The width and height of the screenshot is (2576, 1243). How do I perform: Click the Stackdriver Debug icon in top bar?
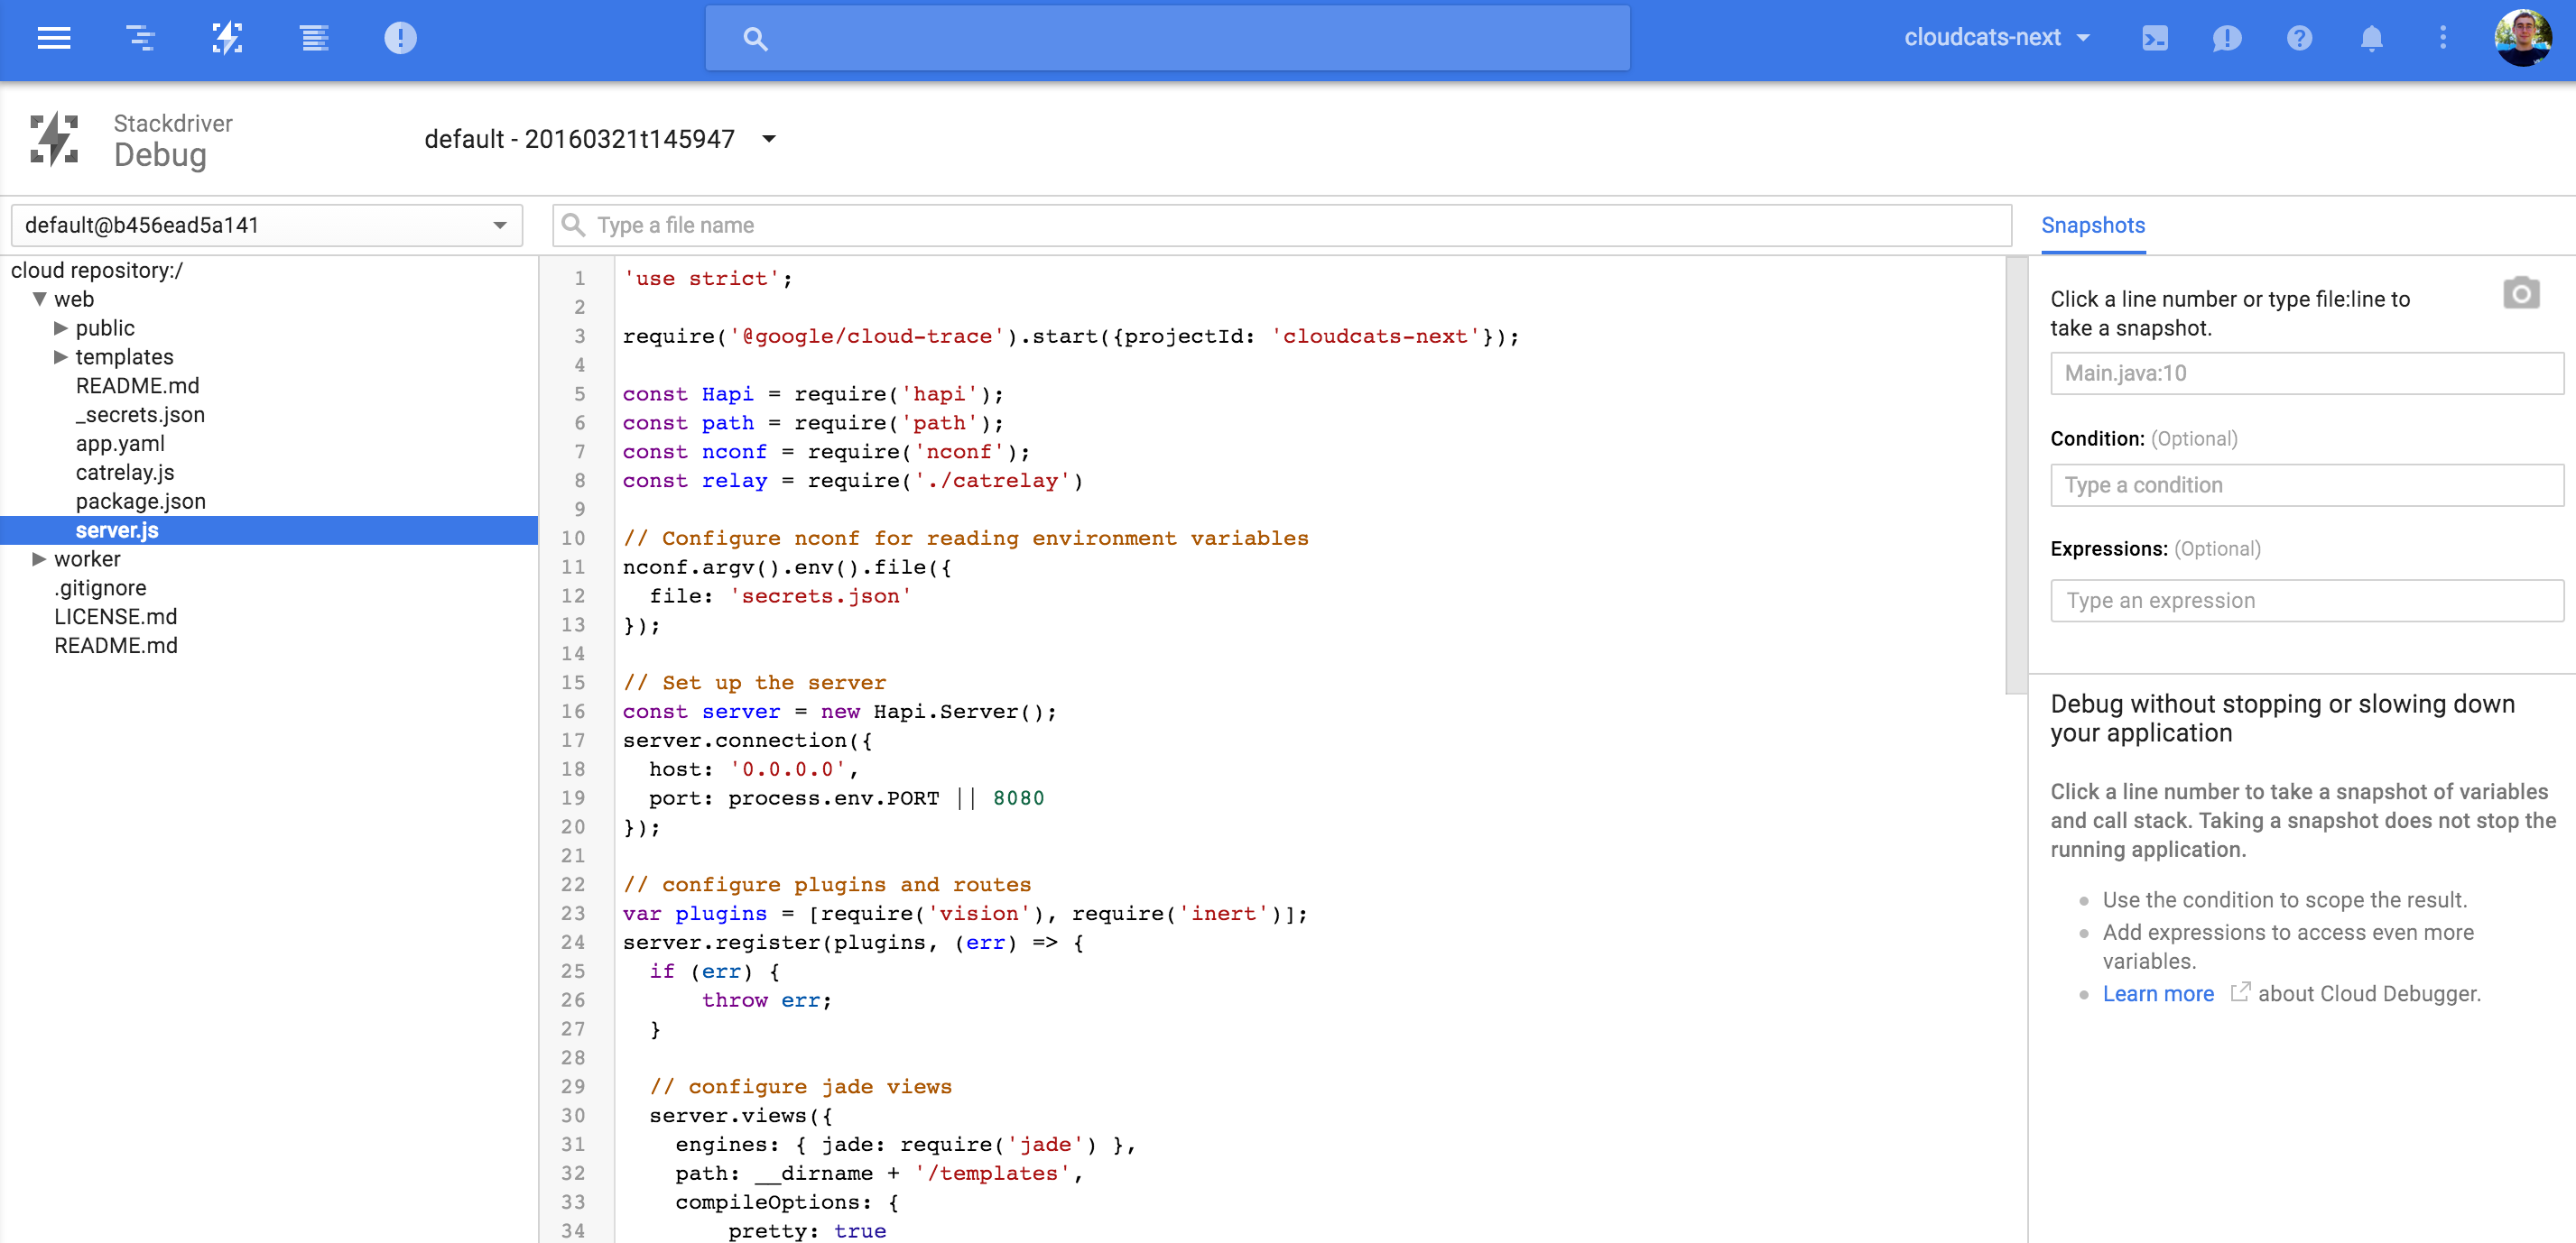click(227, 38)
